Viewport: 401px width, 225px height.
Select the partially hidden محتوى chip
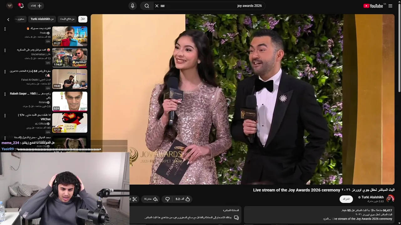tap(20, 19)
